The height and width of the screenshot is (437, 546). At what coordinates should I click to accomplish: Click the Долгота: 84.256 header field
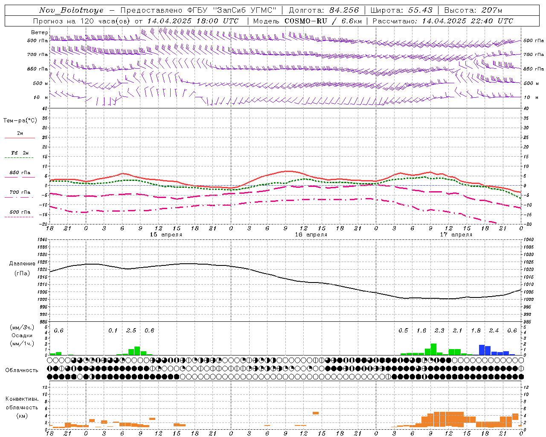pos(324,10)
